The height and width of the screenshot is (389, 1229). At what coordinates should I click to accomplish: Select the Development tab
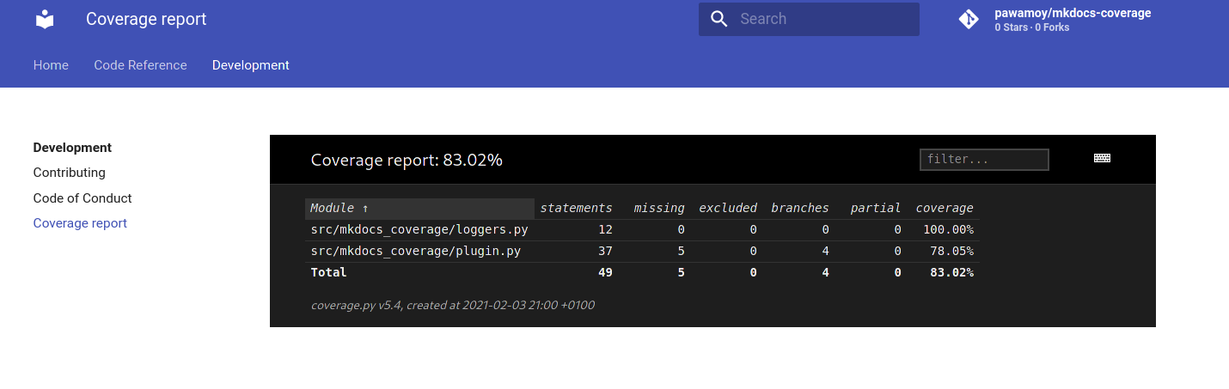pyautogui.click(x=251, y=65)
